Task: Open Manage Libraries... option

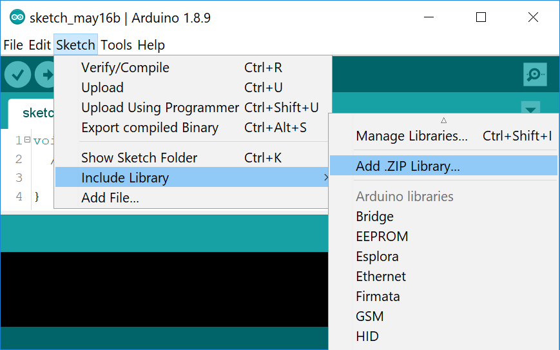Action: coord(412,136)
